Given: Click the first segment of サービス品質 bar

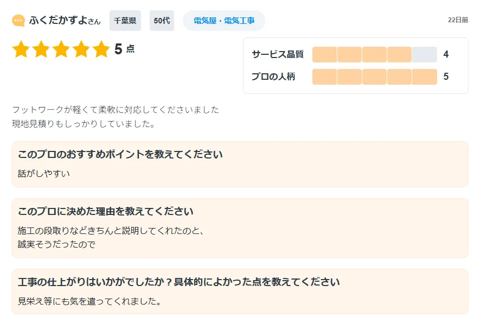Looking at the screenshot, I should coord(324,54).
